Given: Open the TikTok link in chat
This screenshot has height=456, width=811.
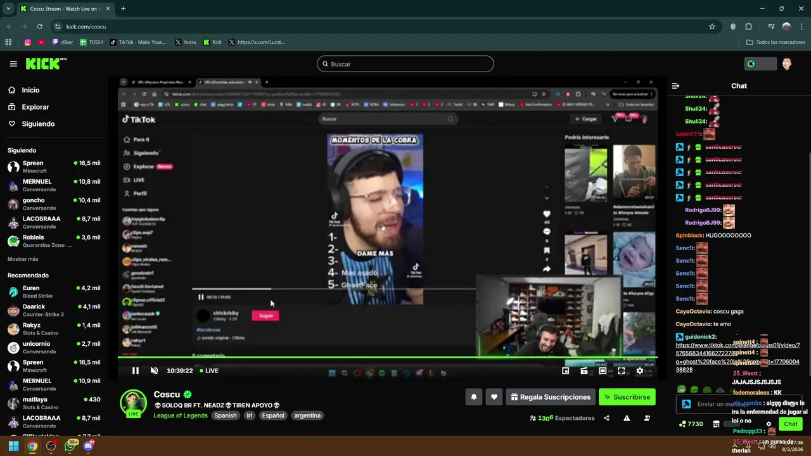Looking at the screenshot, I should (738, 357).
